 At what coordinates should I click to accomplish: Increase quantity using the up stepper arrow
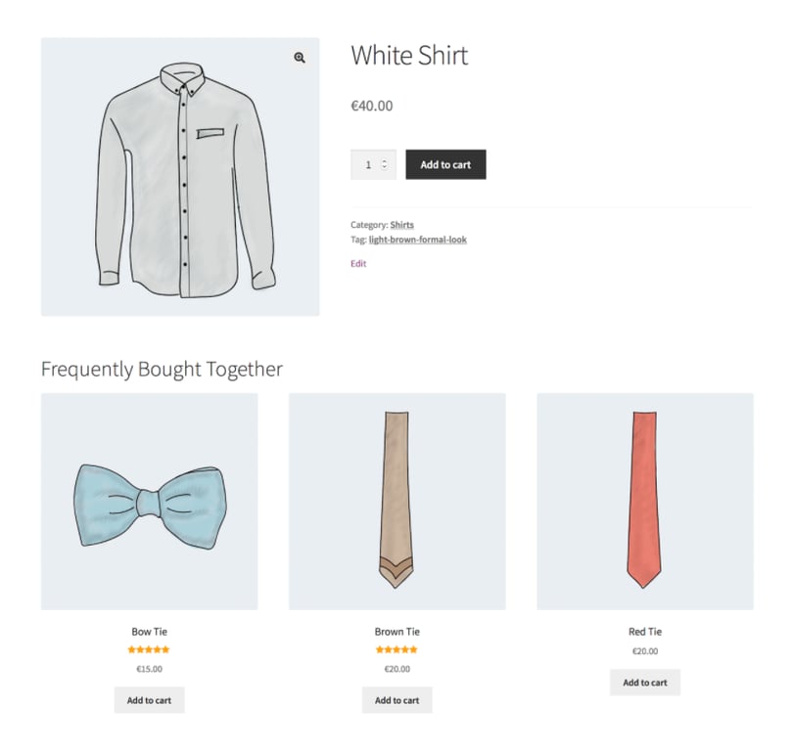click(x=386, y=158)
